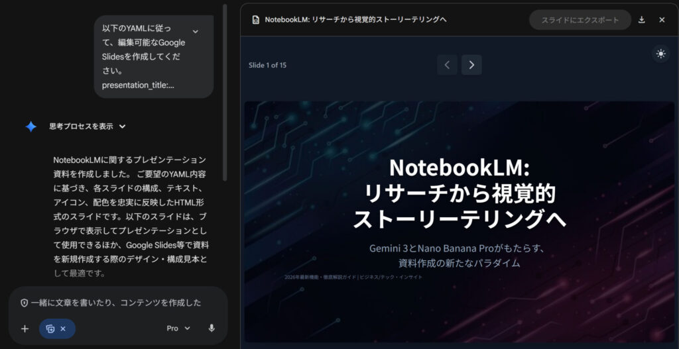679x349 pixels.
Task: Click the response paragraph starting NotebookLMに関する
Action: pyautogui.click(x=131, y=217)
